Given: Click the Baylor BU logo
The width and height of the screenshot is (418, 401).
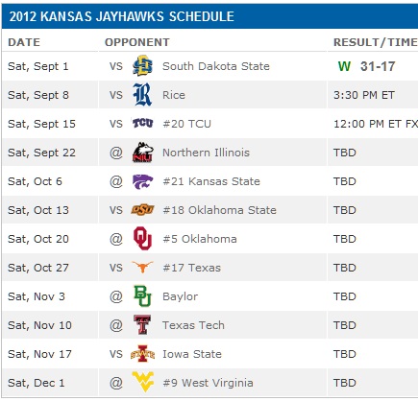Looking at the screenshot, I should (x=142, y=295).
